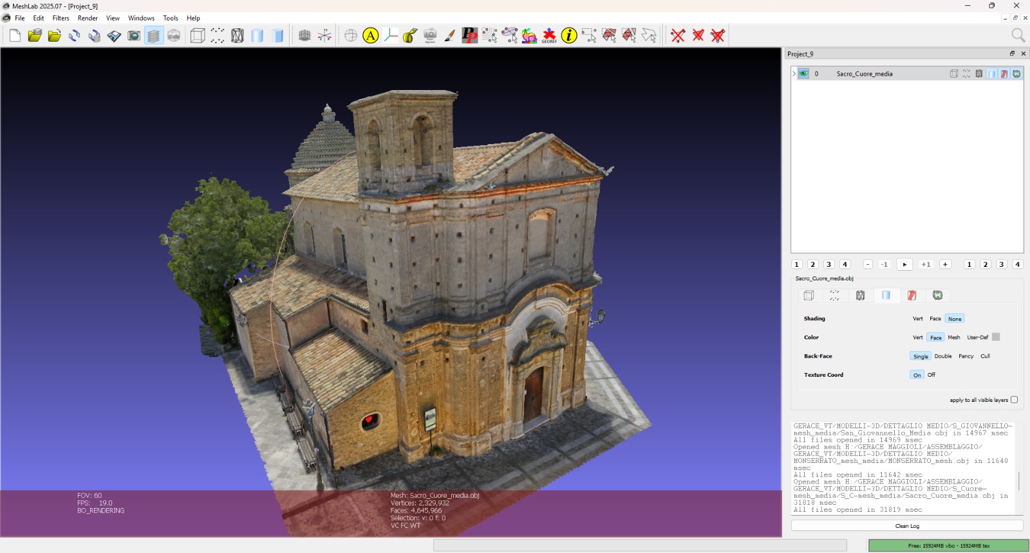Toggle visibility eye of Sacro_Cuore_media layer
Image resolution: width=1030 pixels, height=553 pixels.
click(804, 74)
